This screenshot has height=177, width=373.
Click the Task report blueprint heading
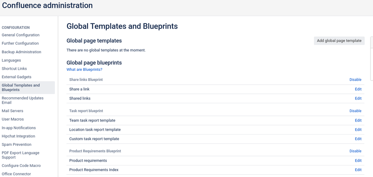pyautogui.click(x=86, y=111)
